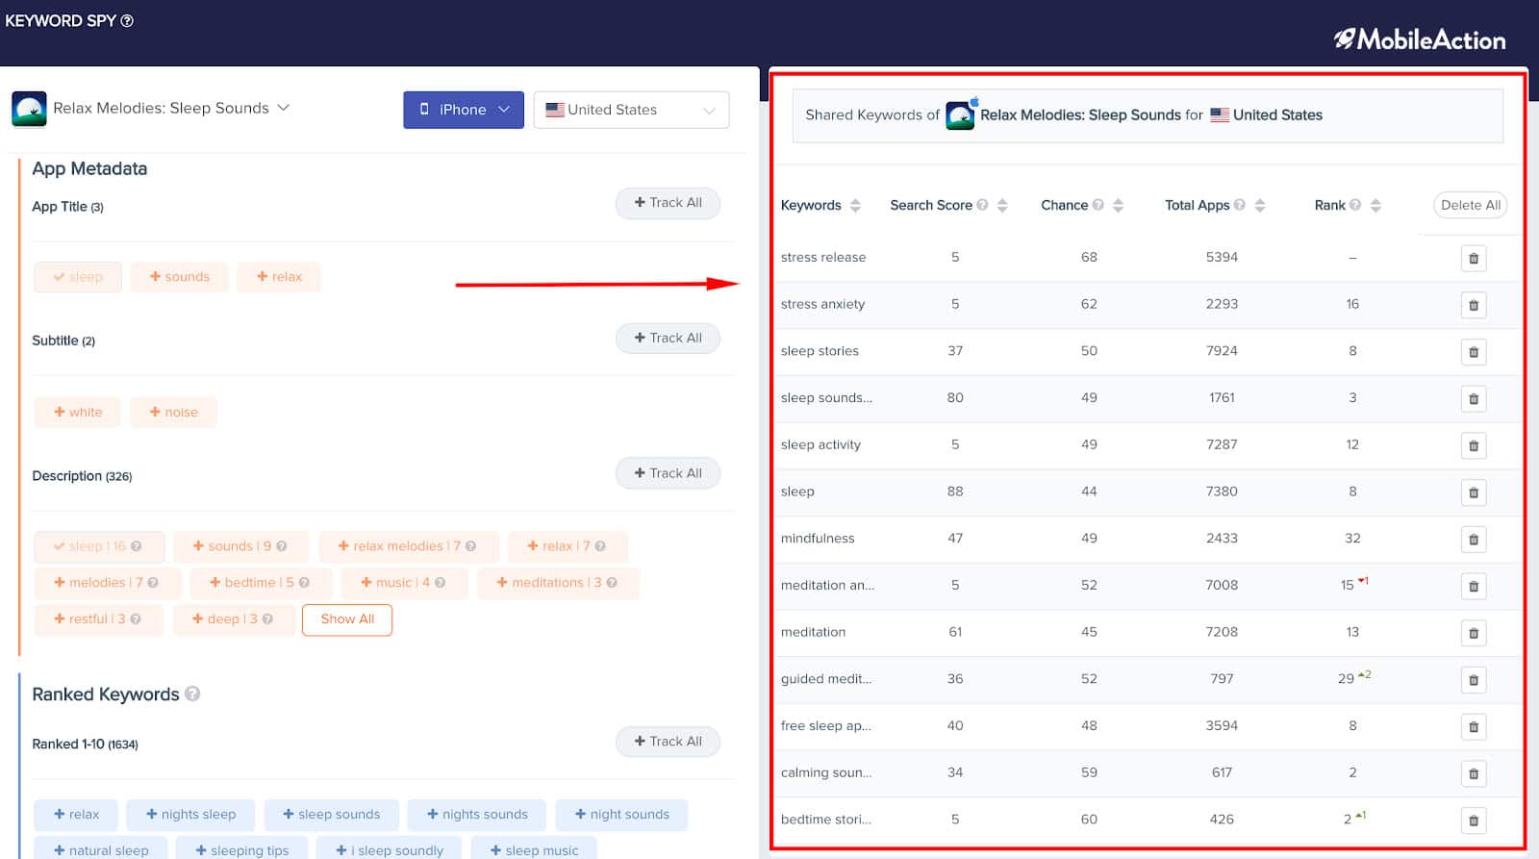Click info icon next to 'bedtime | 5'
The width and height of the screenshot is (1539, 859).
point(304,583)
